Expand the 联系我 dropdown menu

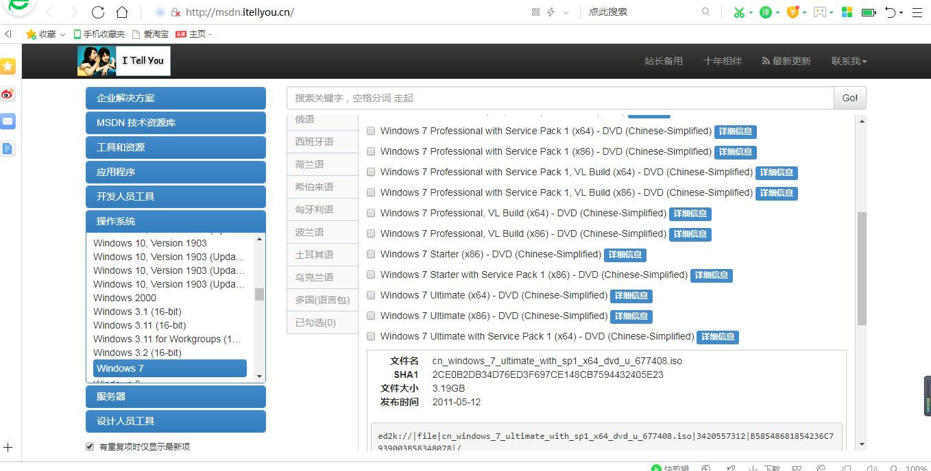(849, 61)
